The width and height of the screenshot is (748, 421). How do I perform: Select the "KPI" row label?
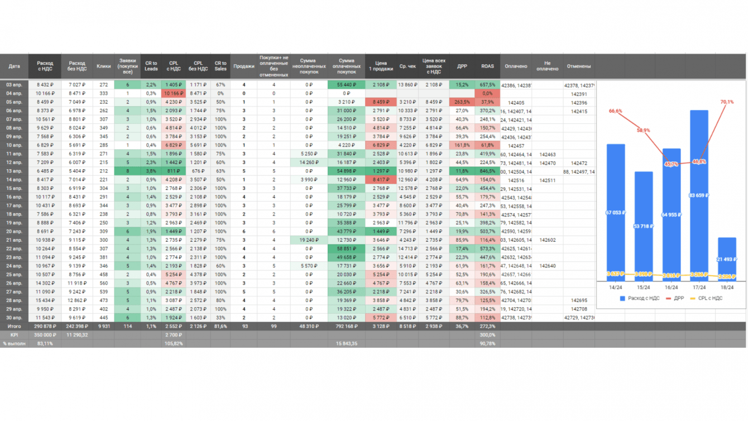pyautogui.click(x=14, y=335)
